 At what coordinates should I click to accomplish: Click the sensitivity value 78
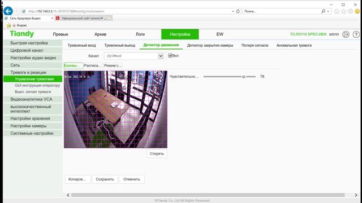tap(262, 77)
